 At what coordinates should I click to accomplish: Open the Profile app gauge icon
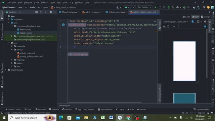(177, 7)
